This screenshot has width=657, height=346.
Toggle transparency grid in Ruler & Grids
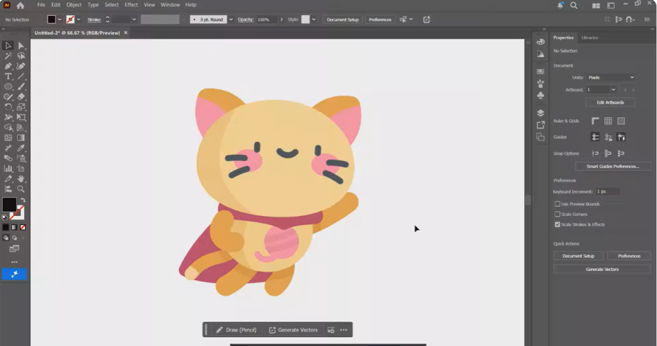(x=621, y=121)
